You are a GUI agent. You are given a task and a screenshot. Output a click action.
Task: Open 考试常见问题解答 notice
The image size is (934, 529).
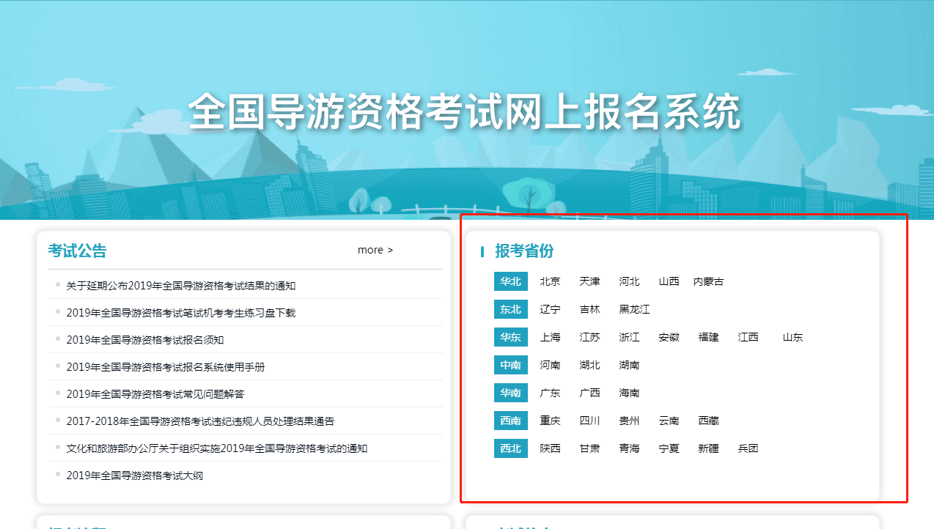point(155,394)
